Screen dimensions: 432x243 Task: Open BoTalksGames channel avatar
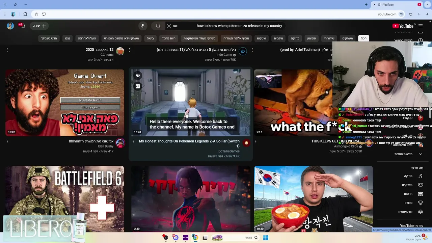pos(246,143)
